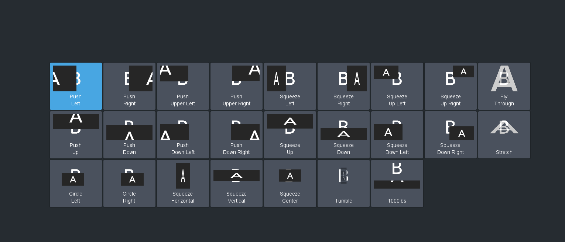The height and width of the screenshot is (242, 565).
Task: Select the Fly Through transition
Action: coord(504,86)
